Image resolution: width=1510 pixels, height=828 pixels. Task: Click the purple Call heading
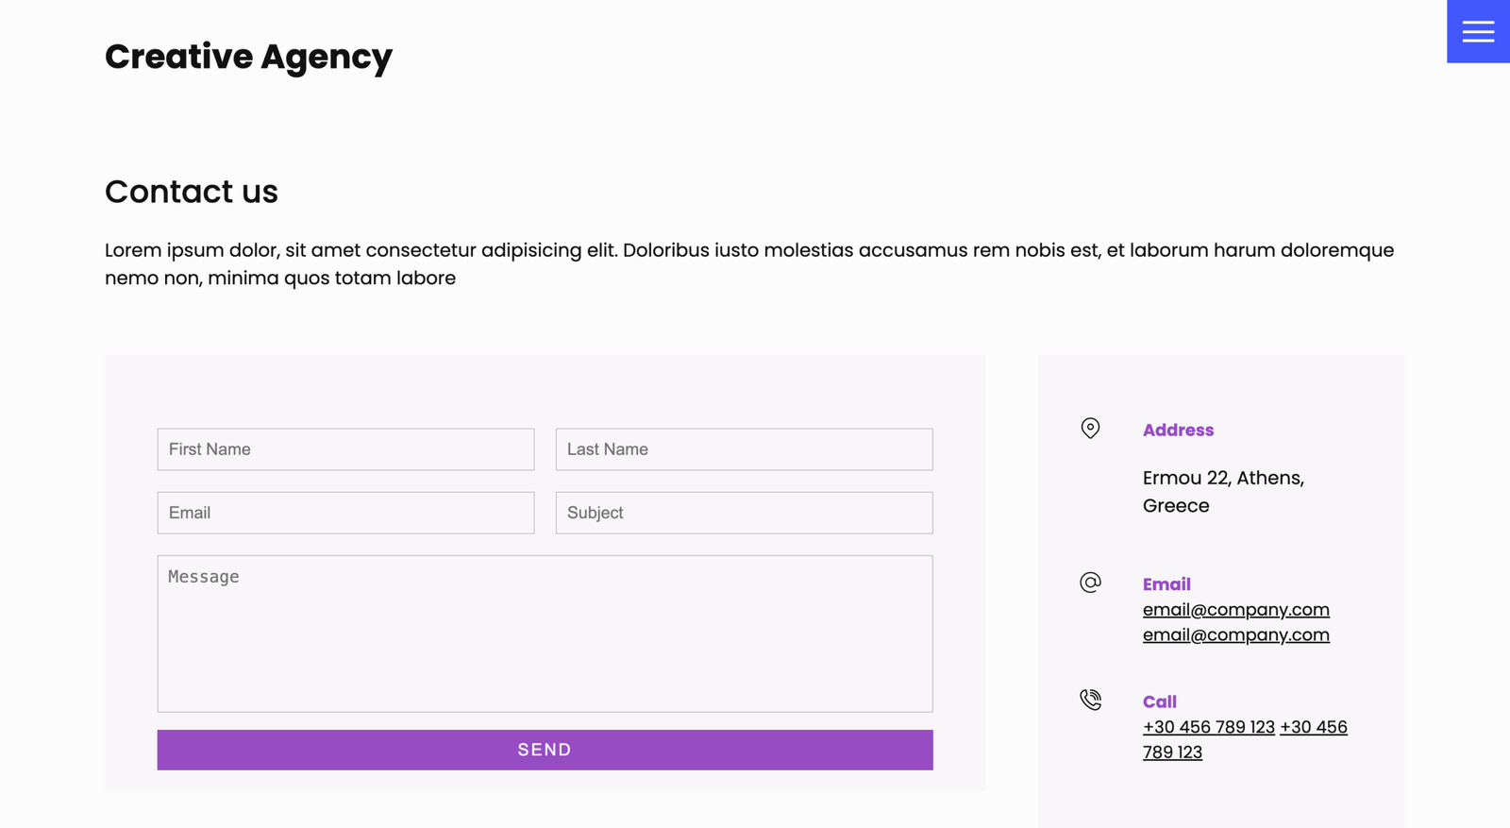(x=1159, y=702)
